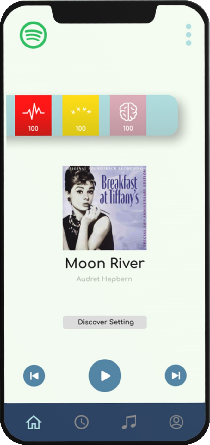Play the song Moon River
210x445 pixels.
pos(105,376)
